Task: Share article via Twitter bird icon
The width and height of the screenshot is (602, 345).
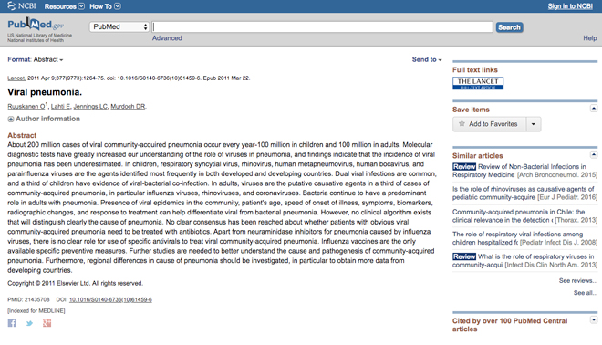Action: tap(29, 323)
